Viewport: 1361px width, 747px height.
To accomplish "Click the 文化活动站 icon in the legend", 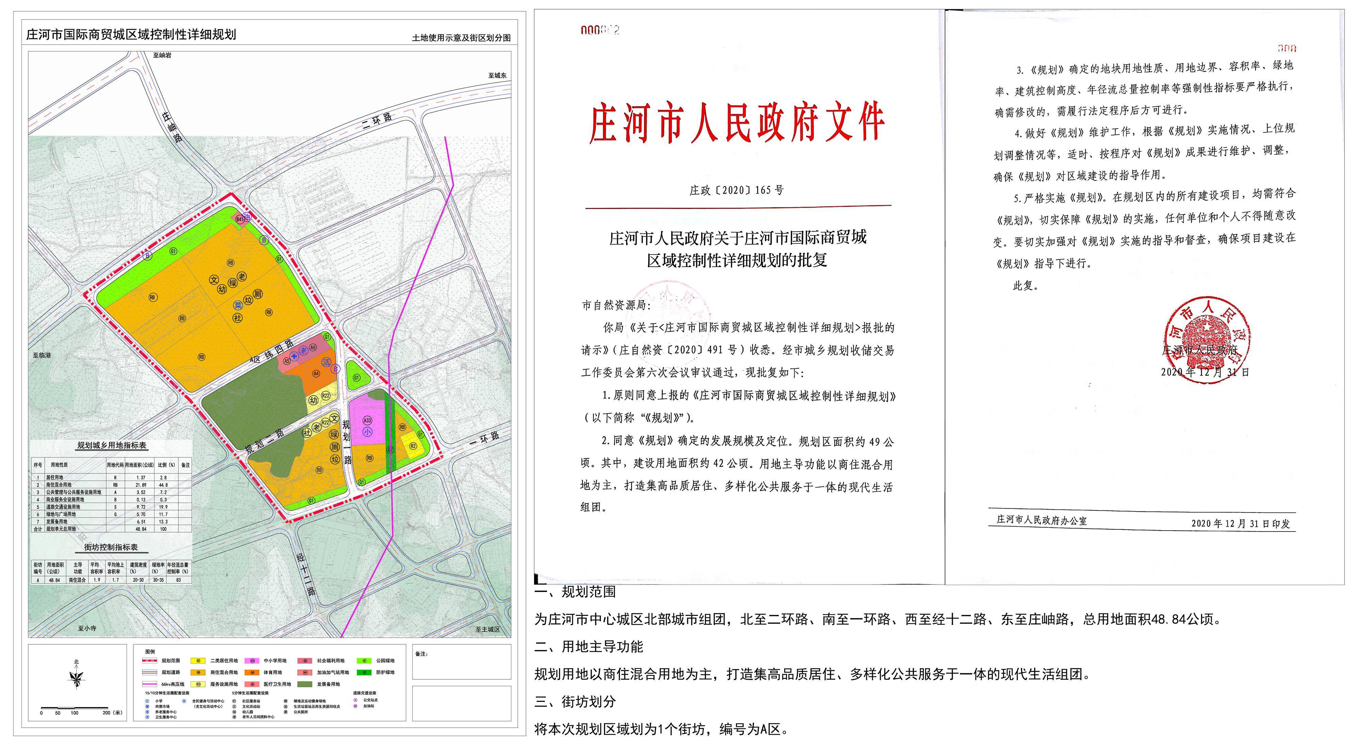I will click(x=234, y=707).
